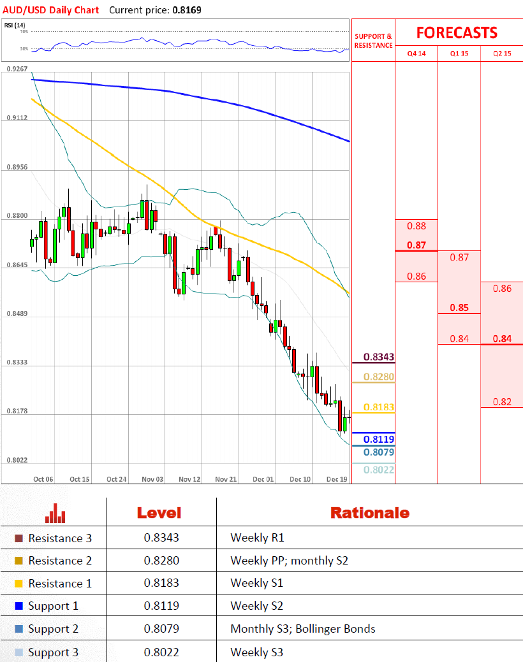Select the Q4 14 forecast column header
This screenshot has height=662, width=523.
[x=416, y=54]
